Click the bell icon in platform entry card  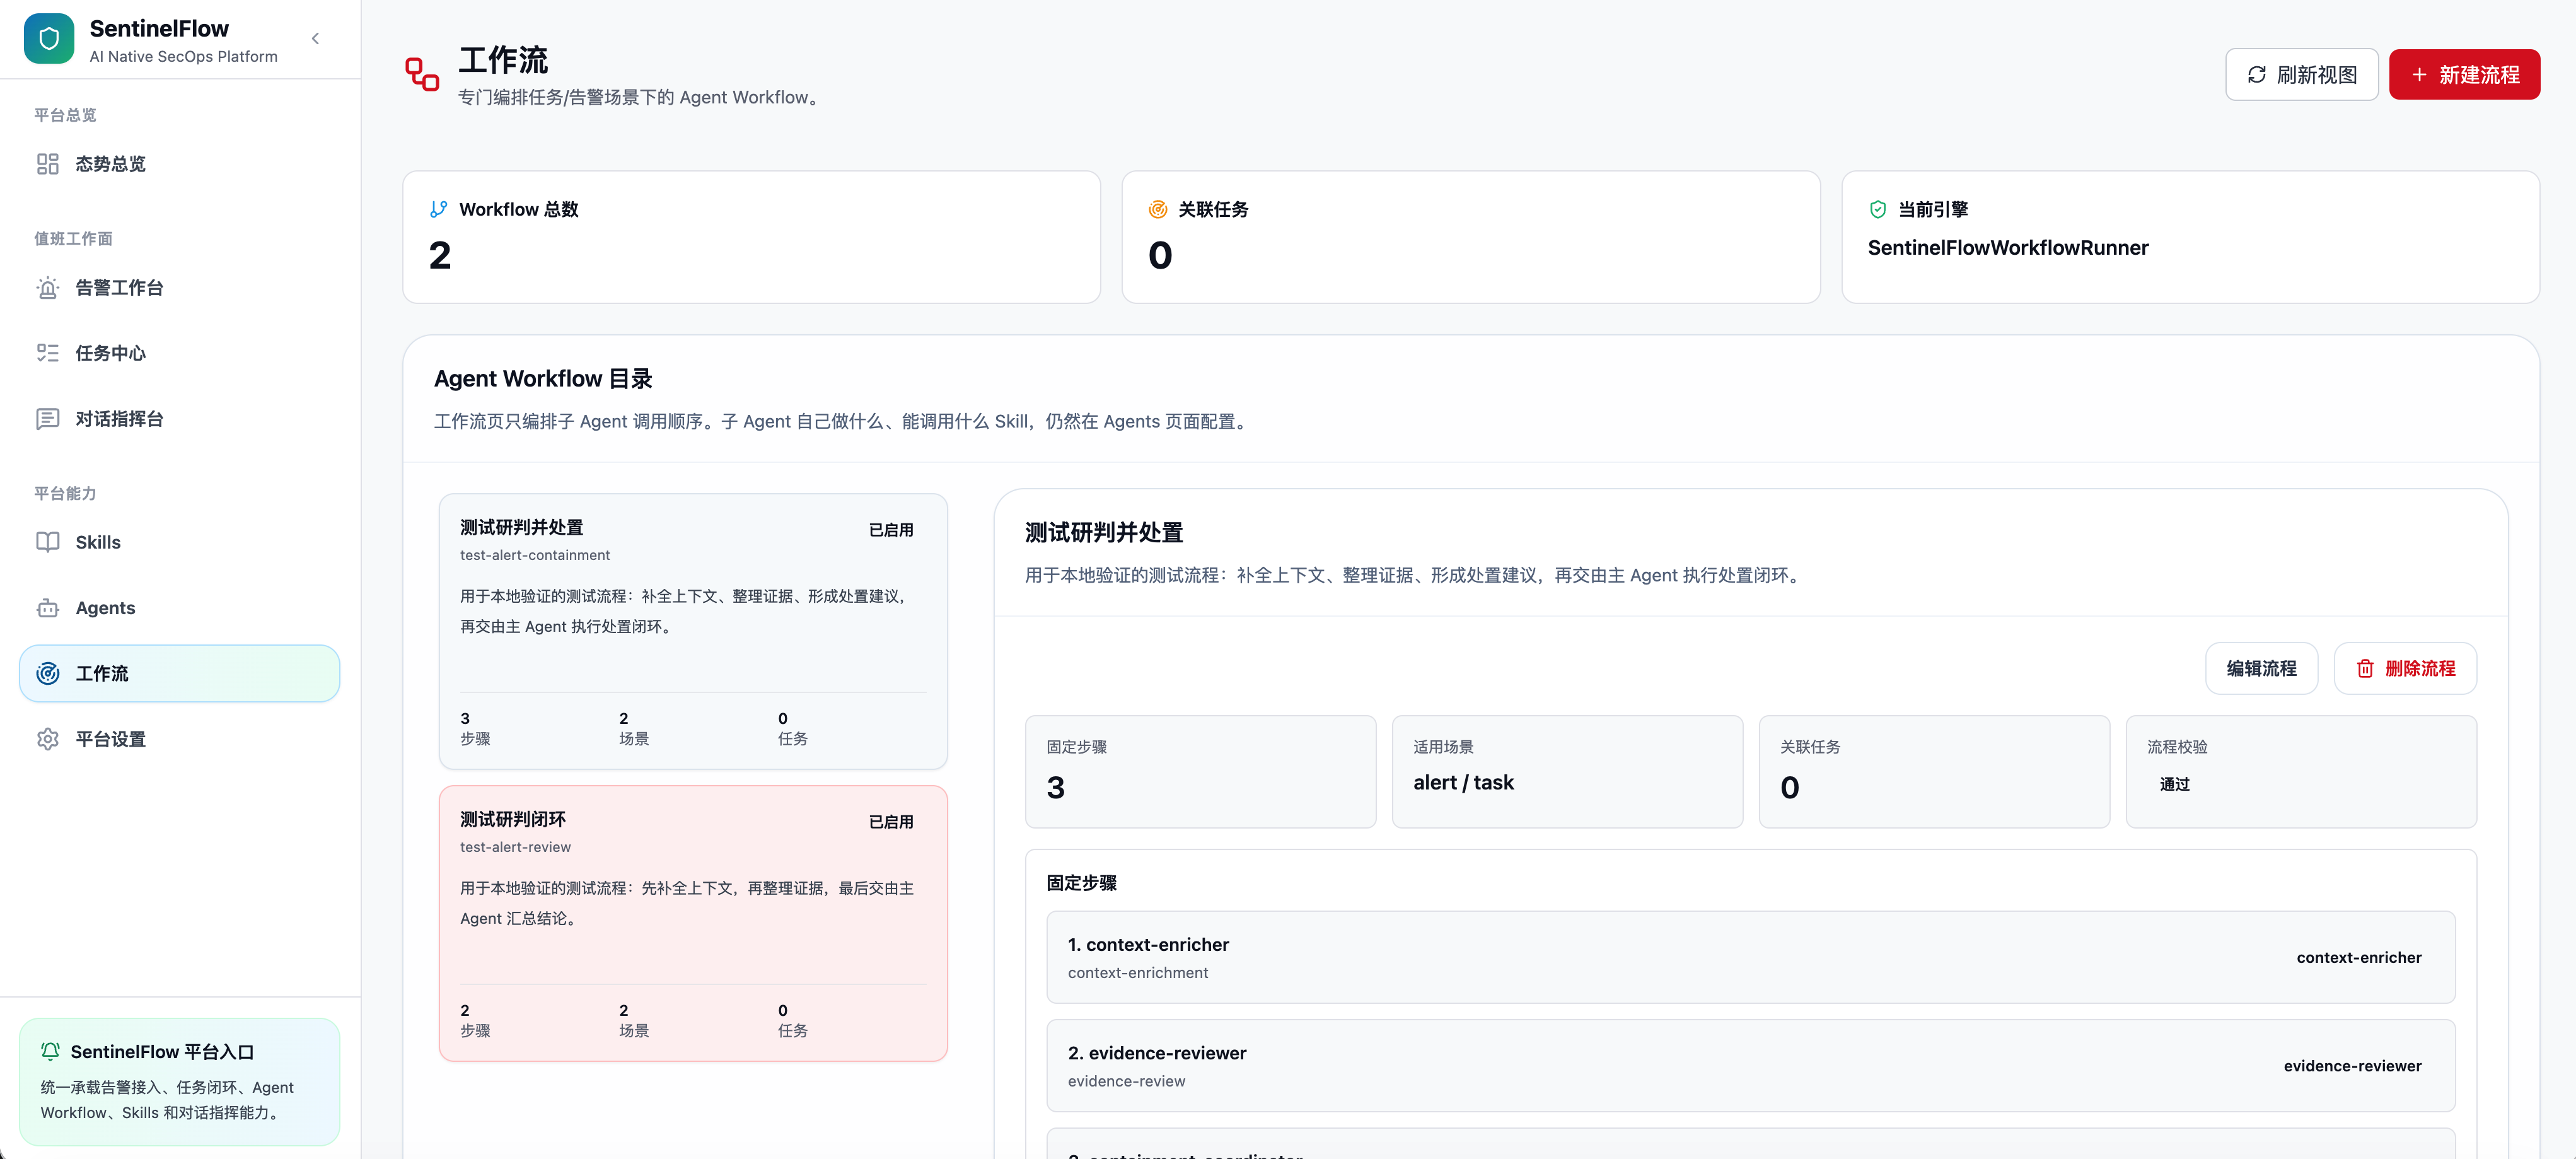[x=50, y=1052]
